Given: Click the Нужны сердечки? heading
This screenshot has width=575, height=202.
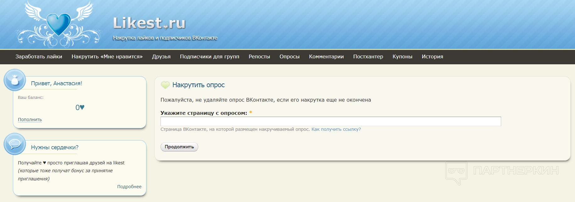Looking at the screenshot, I should point(55,147).
